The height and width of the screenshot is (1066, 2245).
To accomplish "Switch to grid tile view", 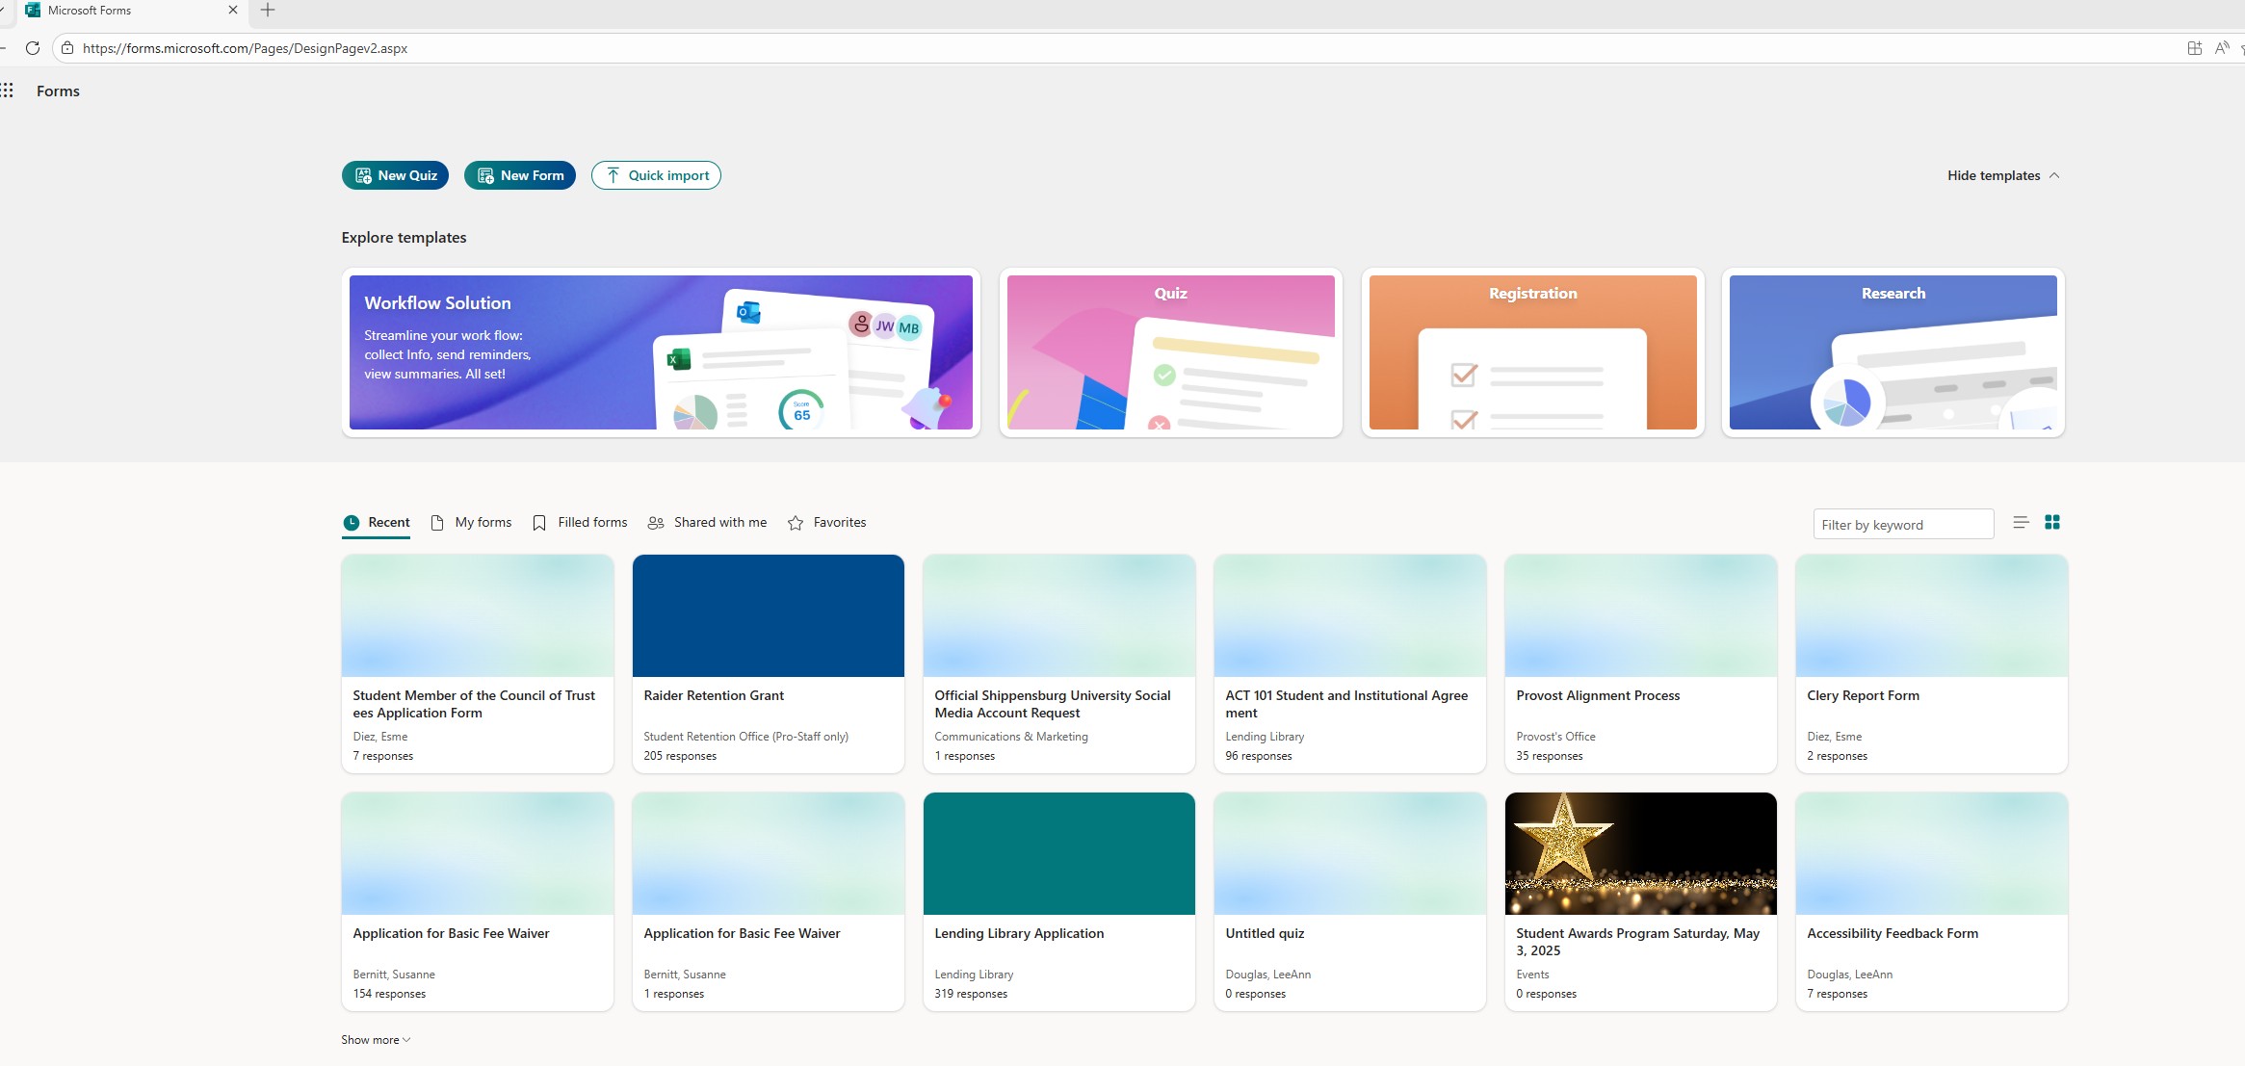I will coord(2052,522).
